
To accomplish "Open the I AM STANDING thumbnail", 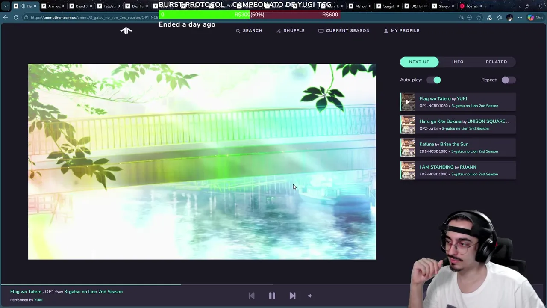I will coord(407,170).
